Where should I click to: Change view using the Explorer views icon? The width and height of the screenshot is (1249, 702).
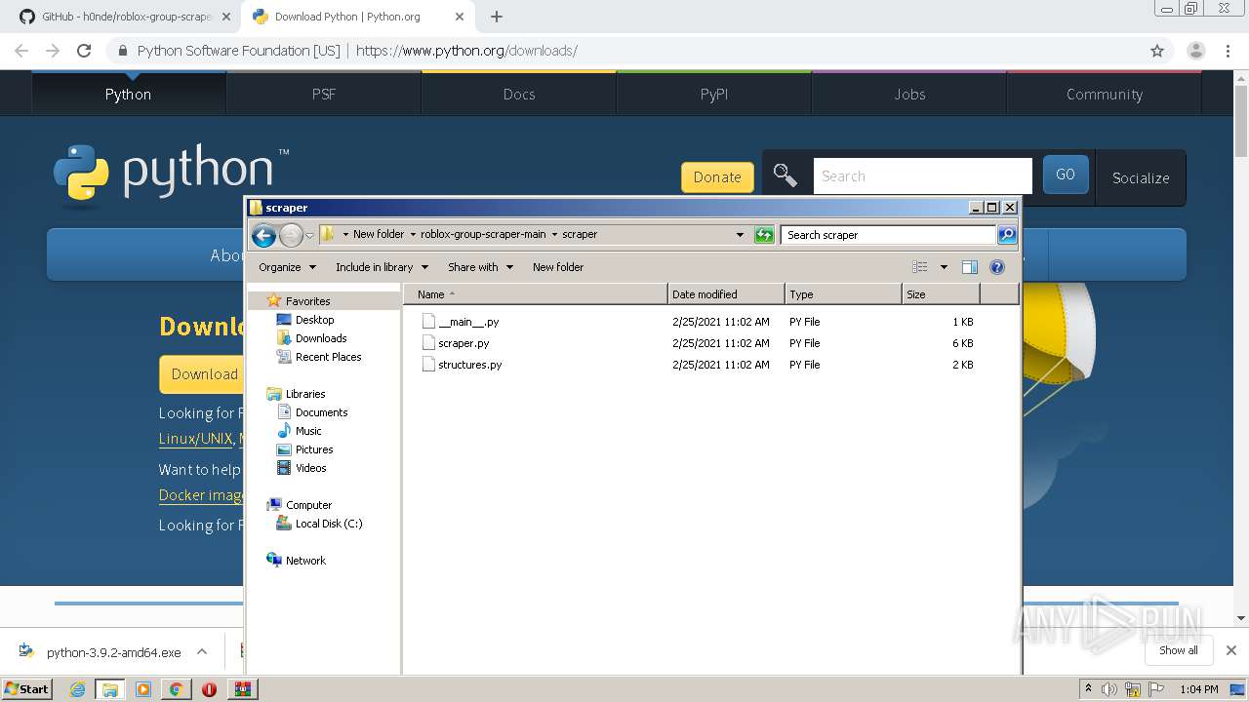tap(919, 267)
